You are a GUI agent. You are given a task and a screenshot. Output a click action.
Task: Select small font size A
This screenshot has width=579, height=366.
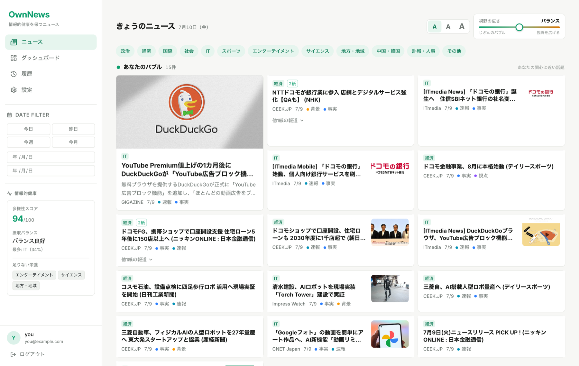point(435,27)
